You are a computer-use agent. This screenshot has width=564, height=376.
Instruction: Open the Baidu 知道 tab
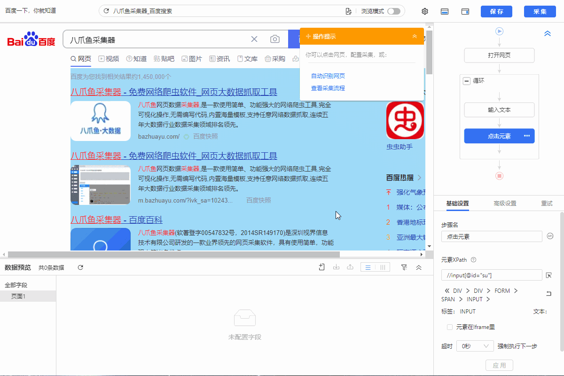136,59
